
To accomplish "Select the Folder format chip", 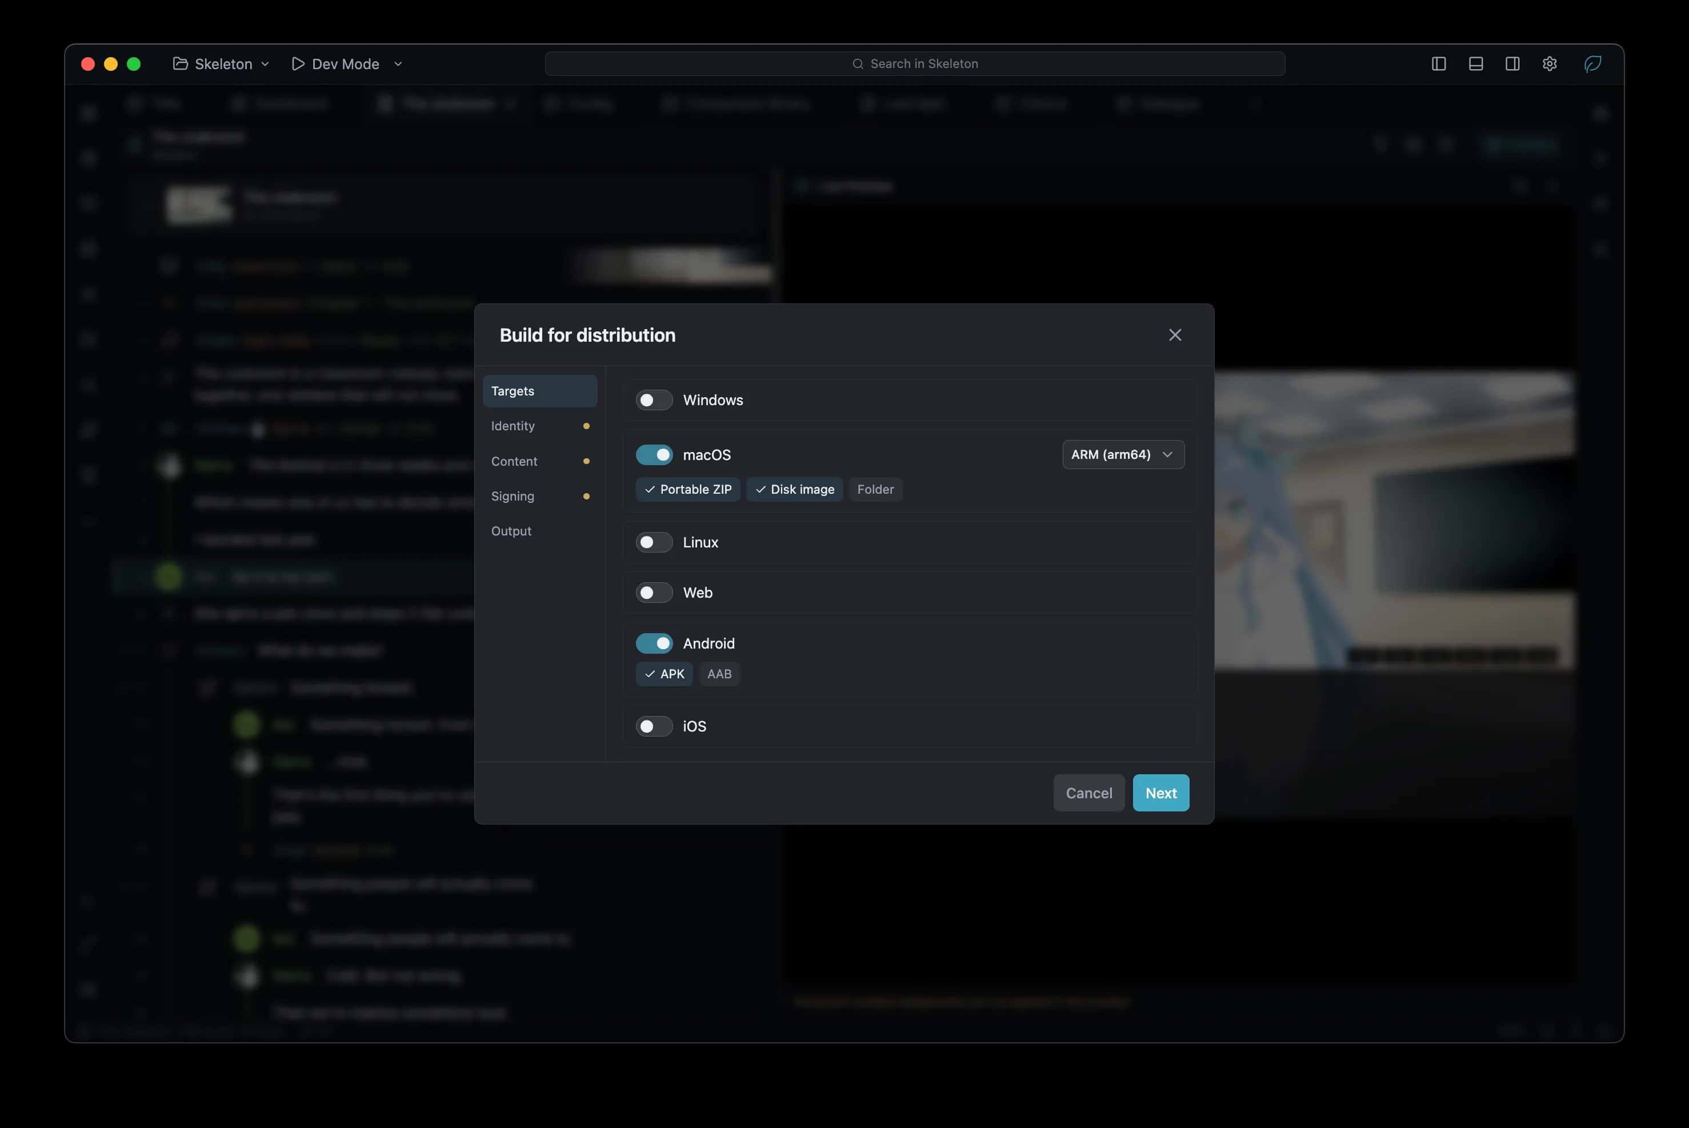I will click(875, 489).
